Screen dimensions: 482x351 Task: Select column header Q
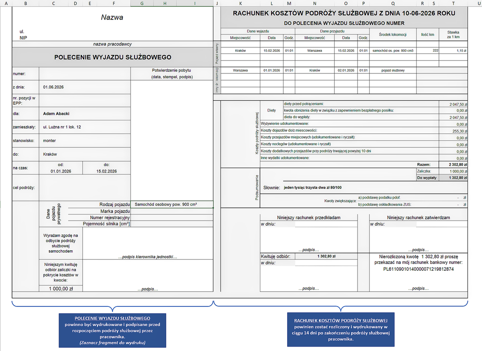393,4
